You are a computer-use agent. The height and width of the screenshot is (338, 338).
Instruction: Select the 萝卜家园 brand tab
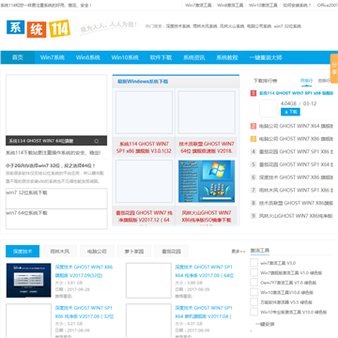coord(134,252)
